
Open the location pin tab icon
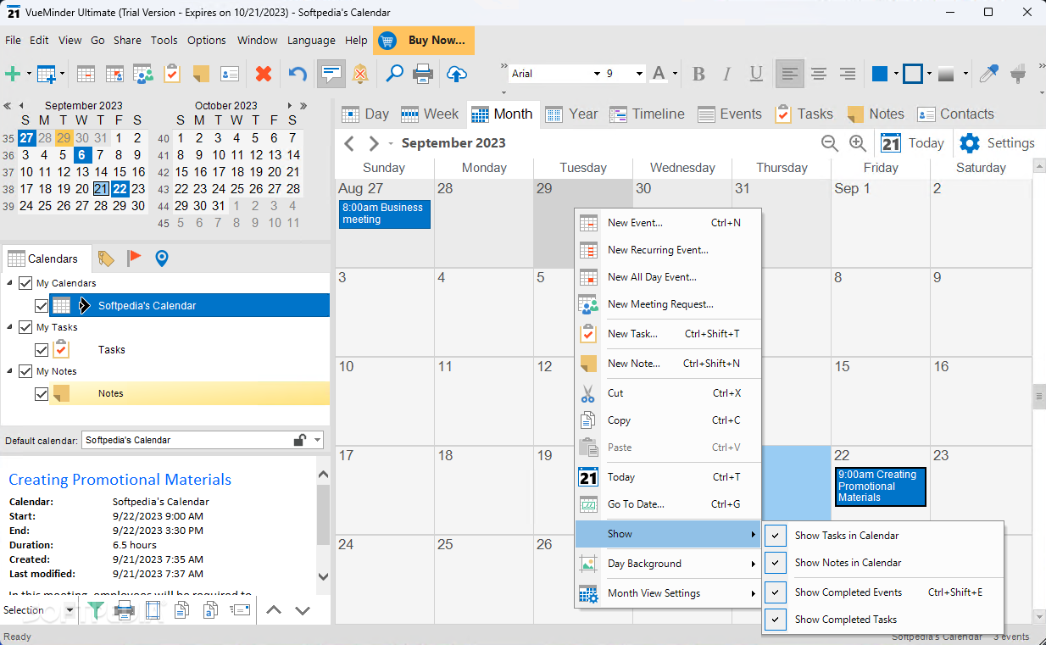coord(161,259)
